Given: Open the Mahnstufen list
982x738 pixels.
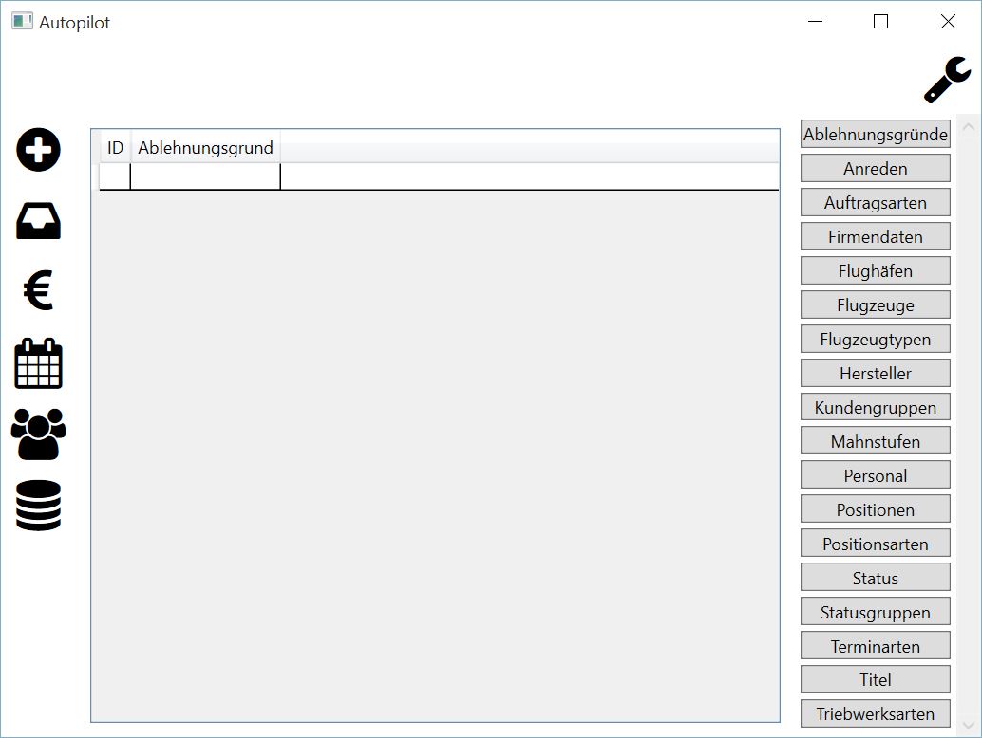Looking at the screenshot, I should pyautogui.click(x=875, y=441).
